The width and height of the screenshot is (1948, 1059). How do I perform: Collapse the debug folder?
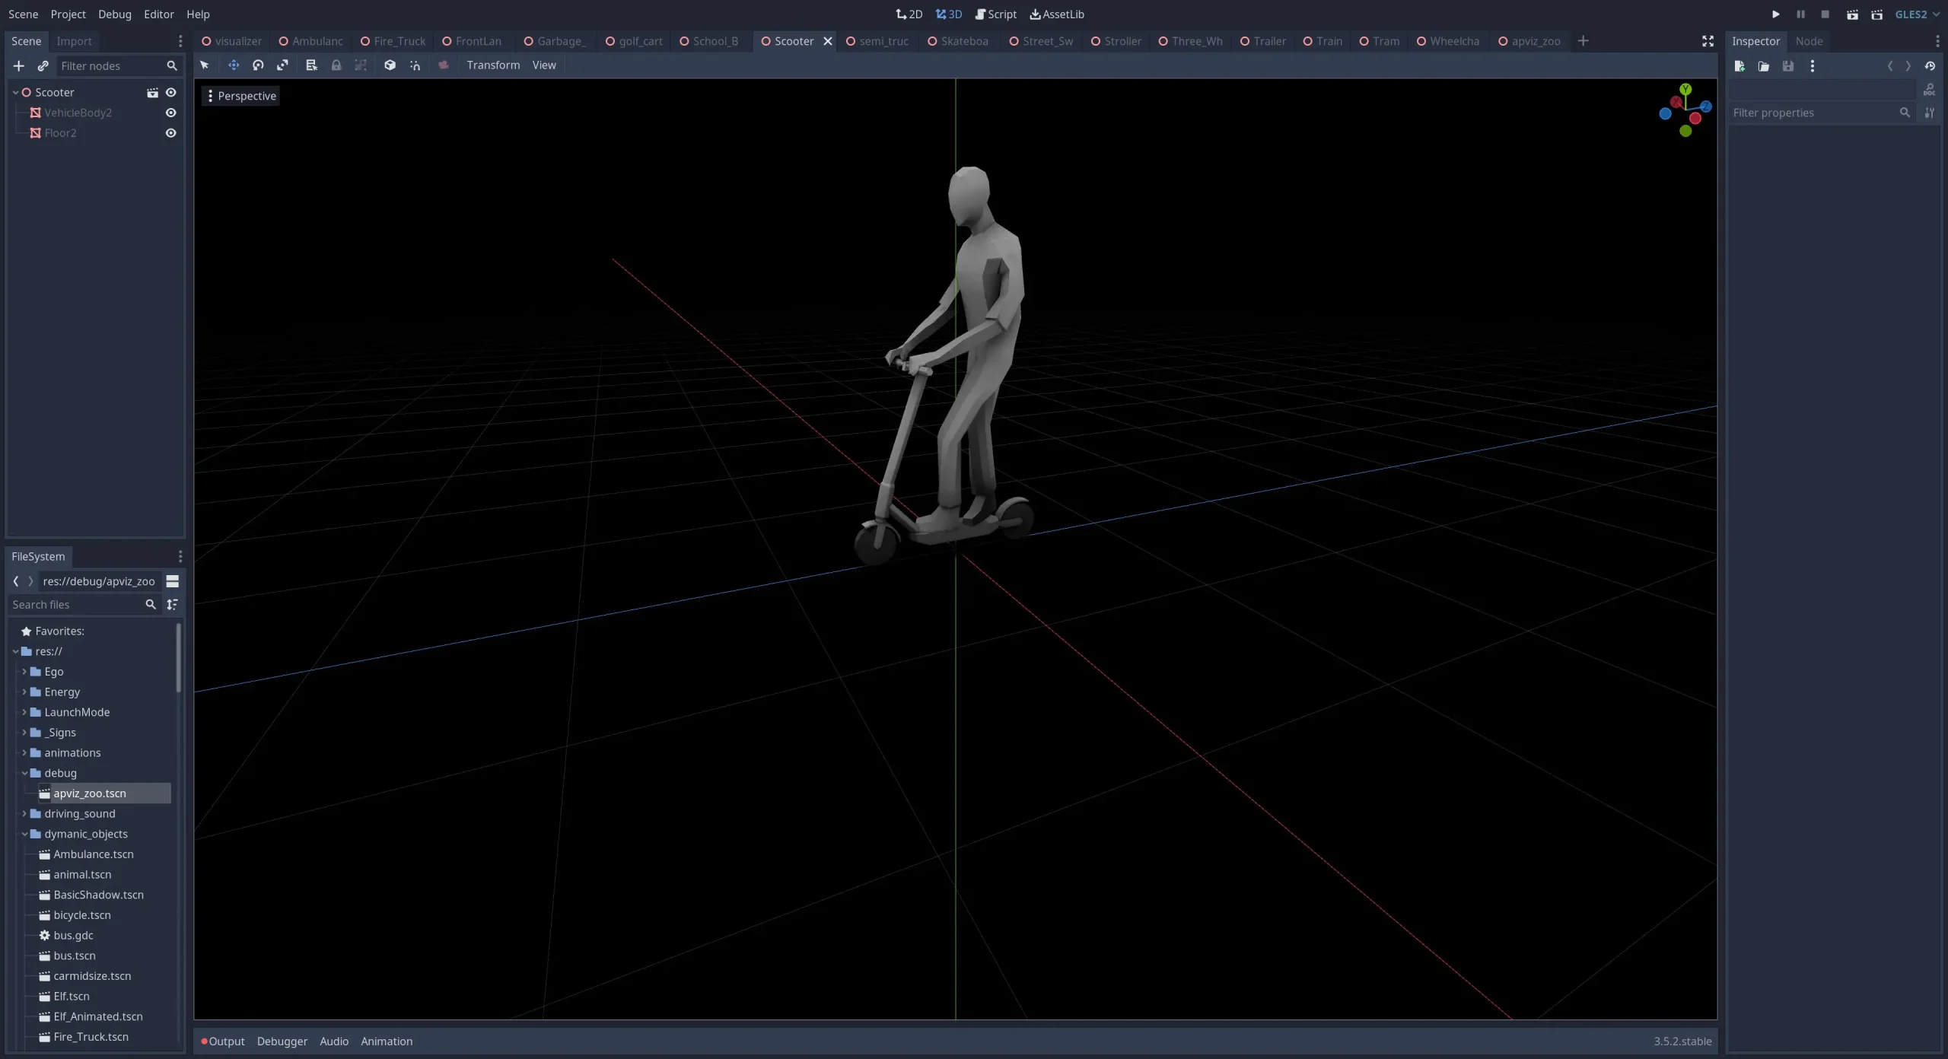24,773
